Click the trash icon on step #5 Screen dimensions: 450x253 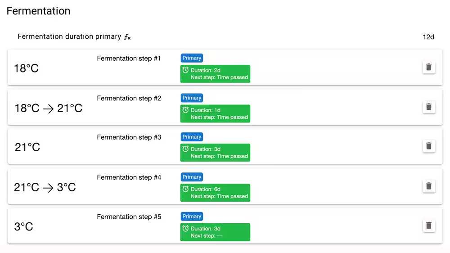[428, 226]
